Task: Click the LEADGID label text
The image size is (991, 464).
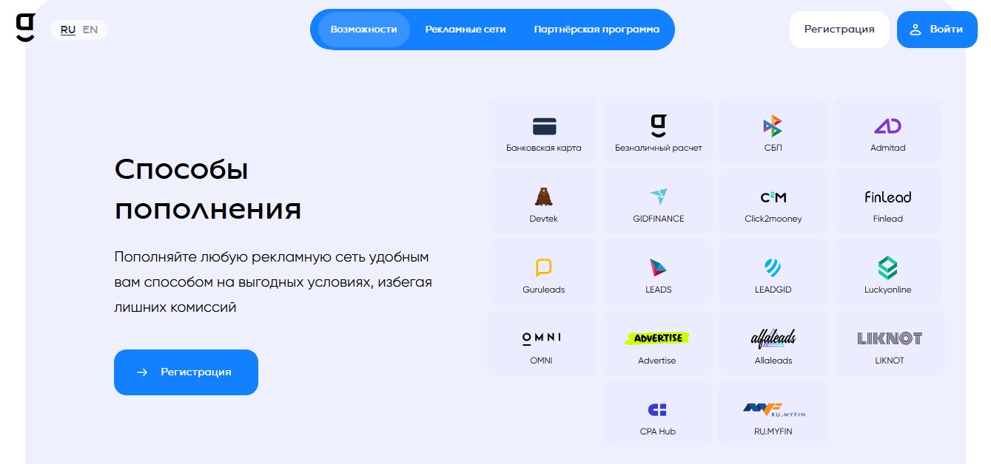Action: coord(773,290)
